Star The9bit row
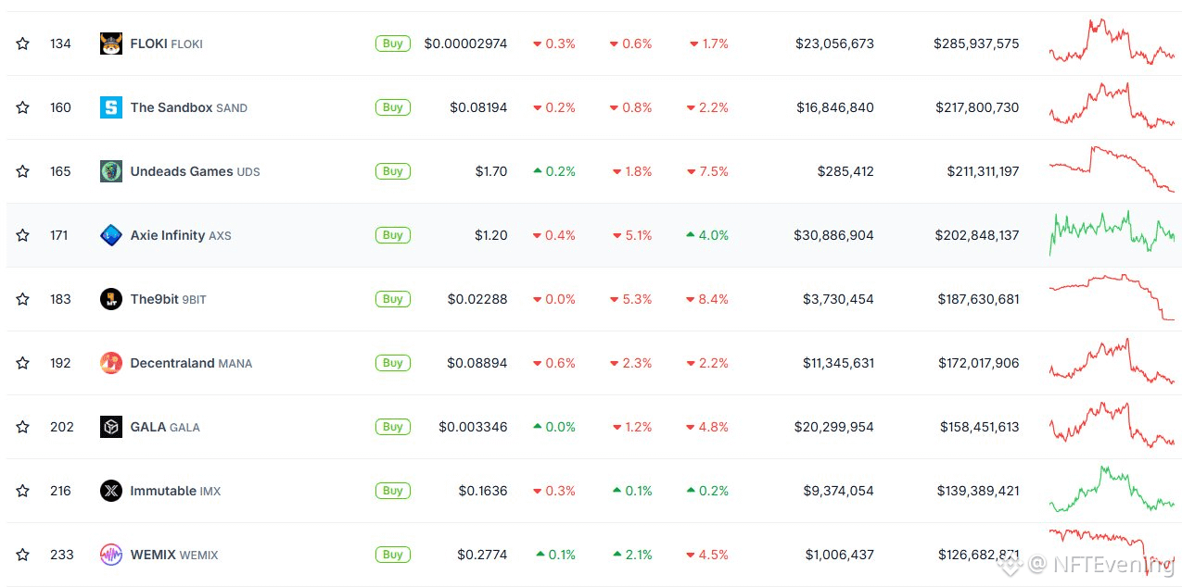The width and height of the screenshot is (1182, 587). coord(22,299)
